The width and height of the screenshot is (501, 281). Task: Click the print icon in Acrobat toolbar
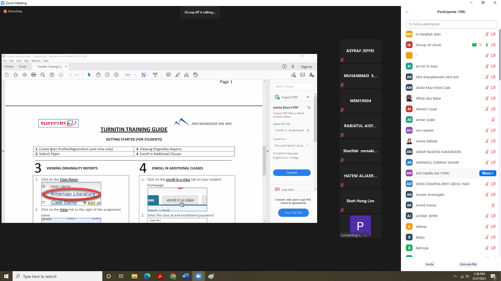click(x=33, y=75)
